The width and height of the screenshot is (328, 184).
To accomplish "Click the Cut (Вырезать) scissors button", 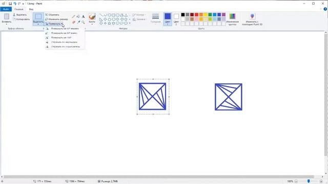I will click(19, 15).
